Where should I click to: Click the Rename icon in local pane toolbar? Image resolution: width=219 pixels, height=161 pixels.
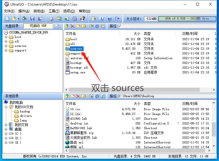83,96
